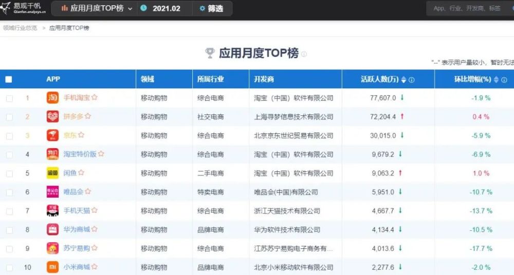The height and width of the screenshot is (275, 514).
Task: Open the 手机淘宝 app name link
Action: coord(77,97)
